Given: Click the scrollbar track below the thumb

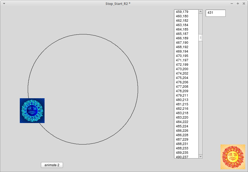Looking at the screenshot, I should [x=200, y=96].
